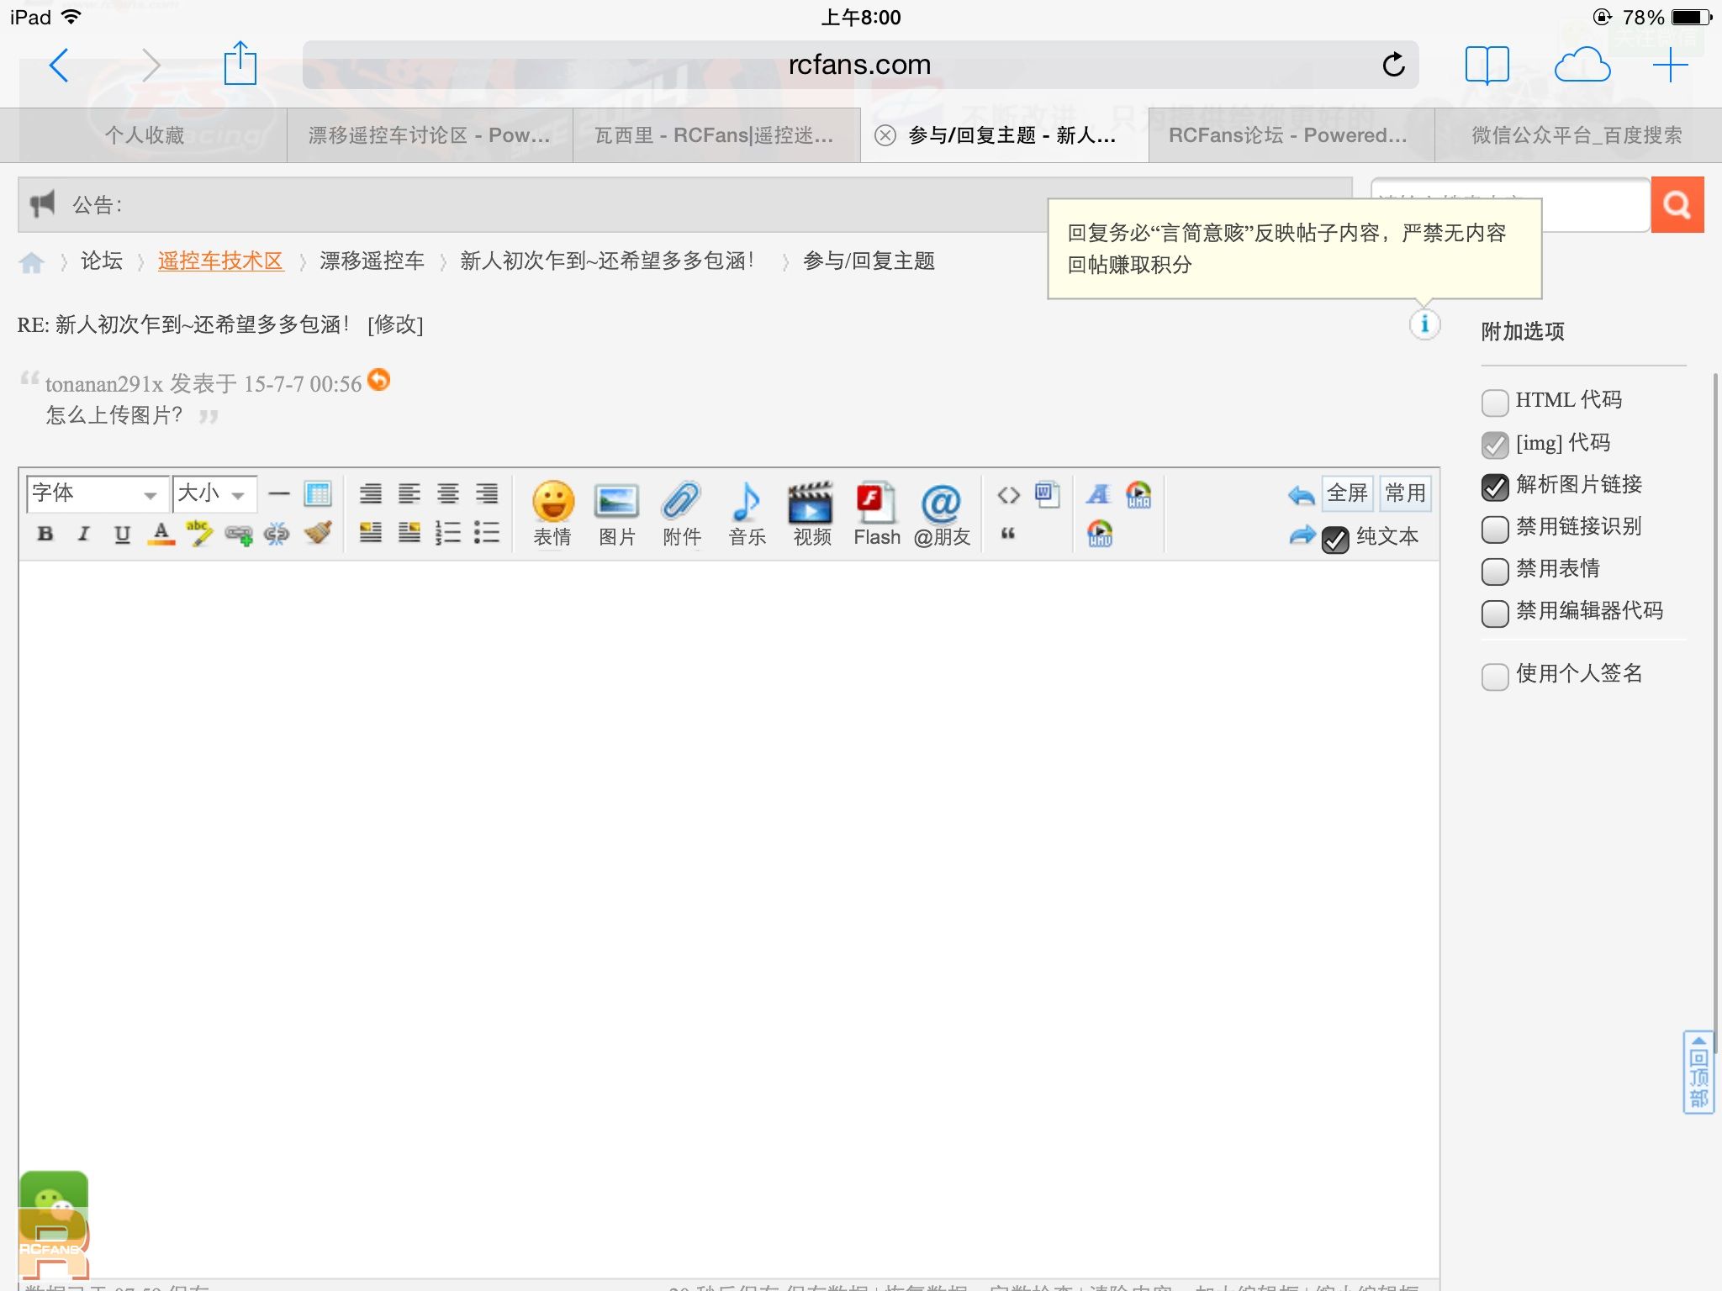
Task: Toggle the 纯文本 plain text checkbox
Action: point(1335,540)
